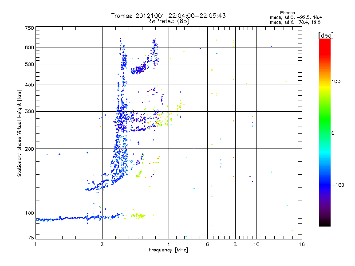Click the x-axis tick label '4'
This screenshot has width=355, height=266.
pos(169,244)
